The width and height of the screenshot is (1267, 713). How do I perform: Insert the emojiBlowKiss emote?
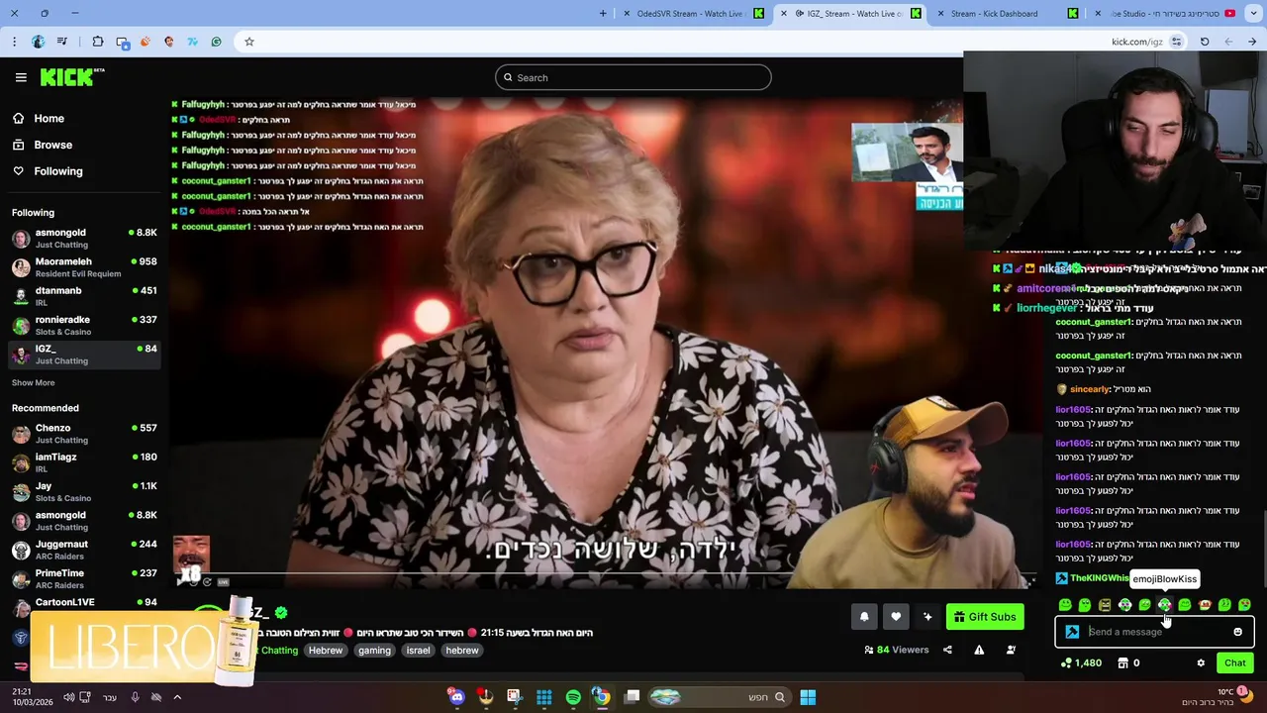point(1164,605)
